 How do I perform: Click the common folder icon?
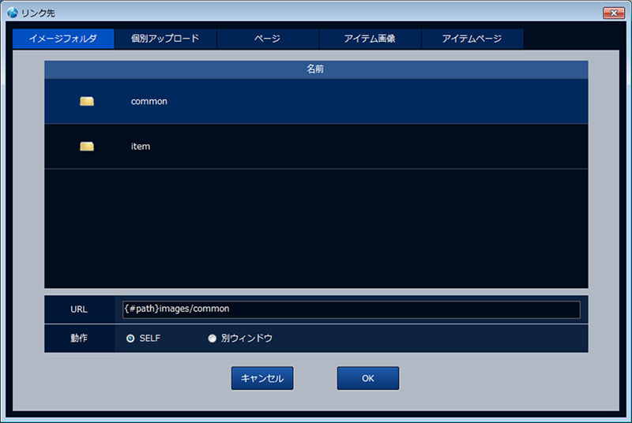pos(87,101)
